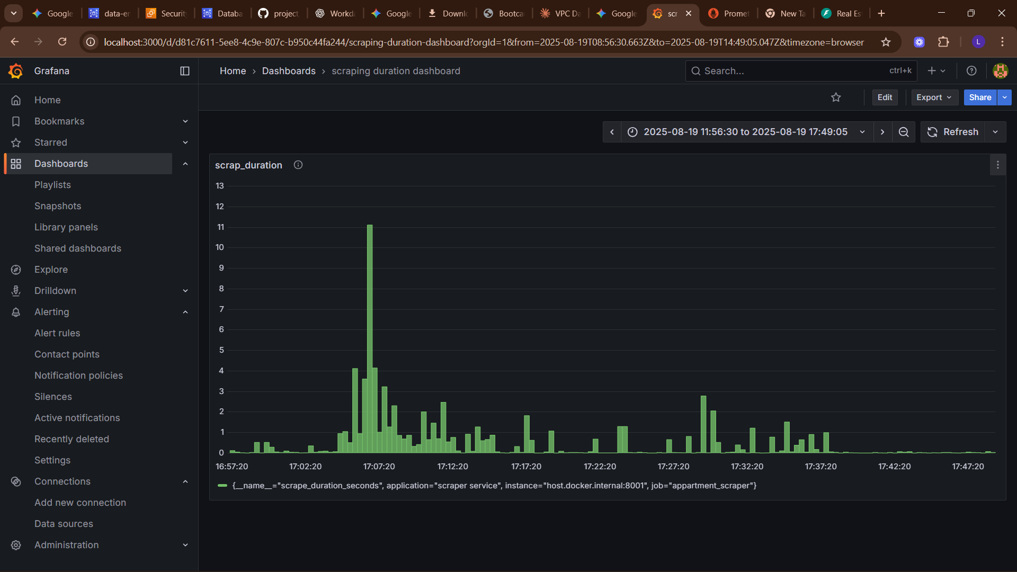Viewport: 1017px width, 572px height.
Task: Click the Bookmarks sidebar icon
Action: [16, 121]
